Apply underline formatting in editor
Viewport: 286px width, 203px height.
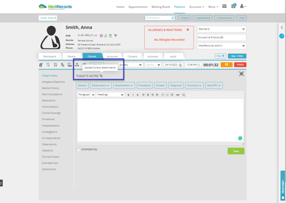click(x=137, y=95)
